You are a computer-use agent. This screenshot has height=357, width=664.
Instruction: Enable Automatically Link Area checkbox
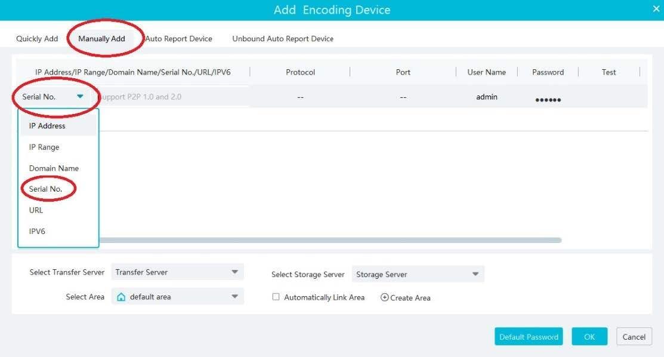pyautogui.click(x=276, y=297)
